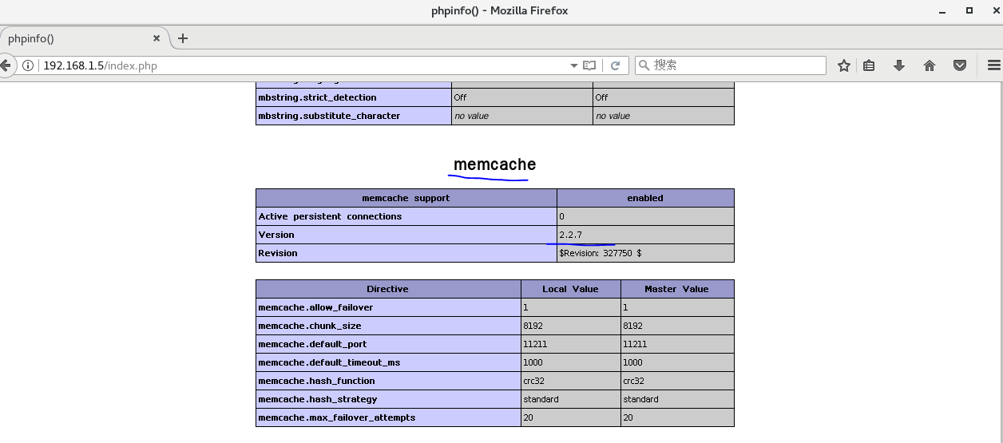Screen dimensions: 1003x443
Task: Go to the home page icon
Action: point(930,65)
